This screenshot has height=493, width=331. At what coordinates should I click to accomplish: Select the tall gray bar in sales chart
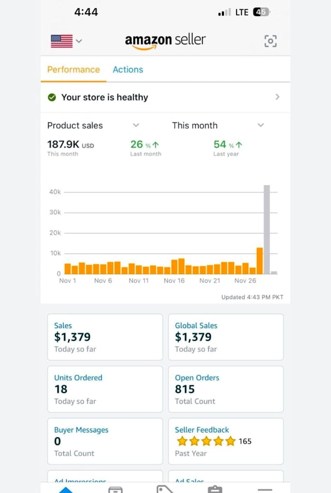(x=267, y=230)
